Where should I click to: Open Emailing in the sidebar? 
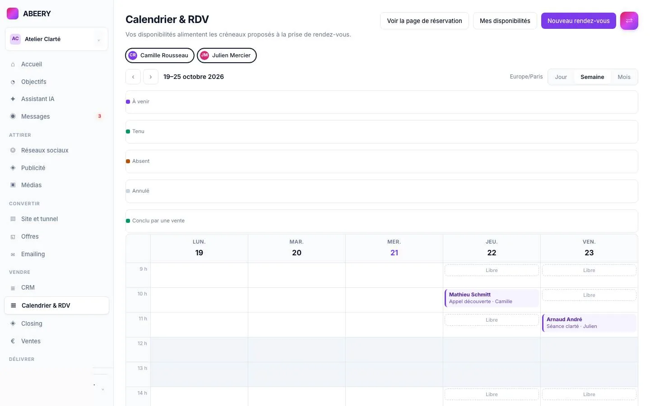click(56, 254)
